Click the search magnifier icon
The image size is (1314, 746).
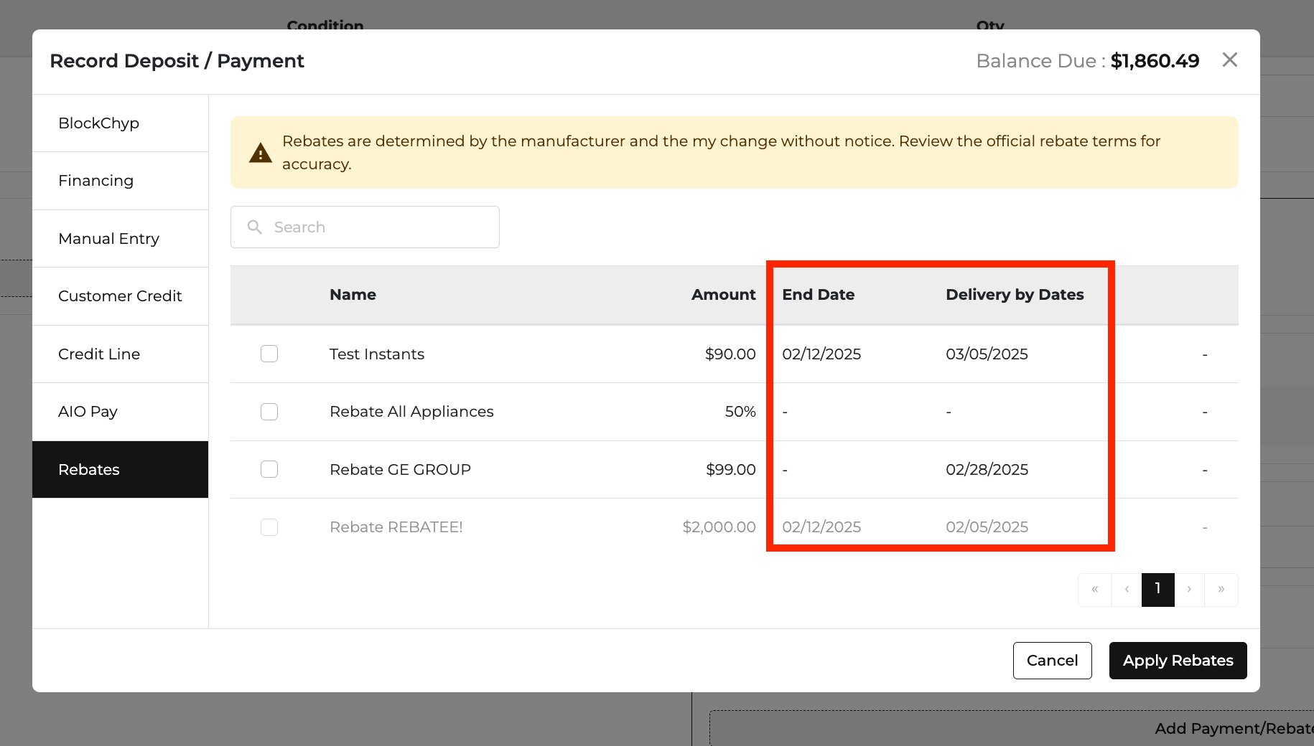coord(254,227)
